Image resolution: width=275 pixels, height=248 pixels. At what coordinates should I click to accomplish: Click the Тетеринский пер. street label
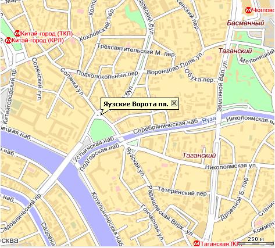click(182, 191)
